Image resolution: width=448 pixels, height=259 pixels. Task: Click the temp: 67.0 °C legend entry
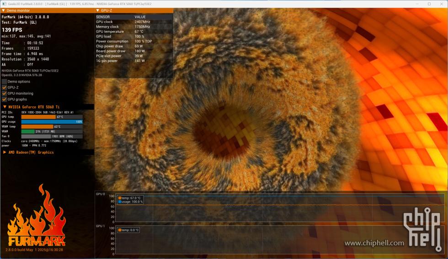129,198
